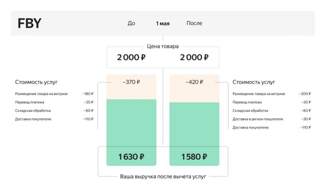Screen dimensions: 326x192
Task: Select the 1 580 ₽ revenue amount
Action: pyautogui.click(x=194, y=157)
